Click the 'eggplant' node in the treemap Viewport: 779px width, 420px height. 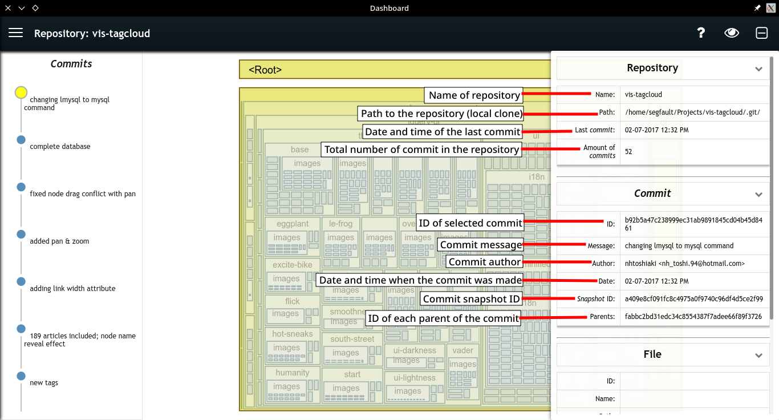click(292, 224)
